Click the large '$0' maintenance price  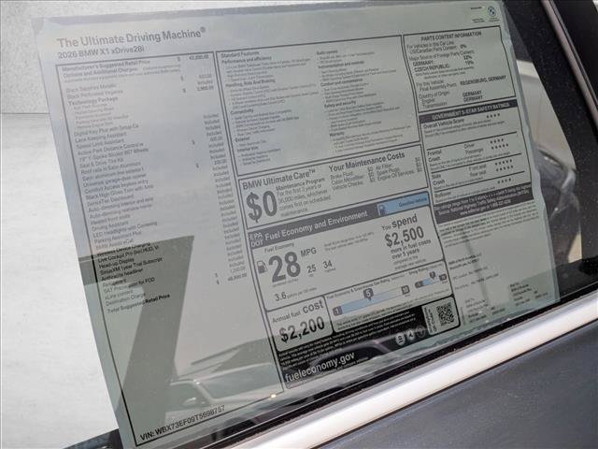point(262,207)
